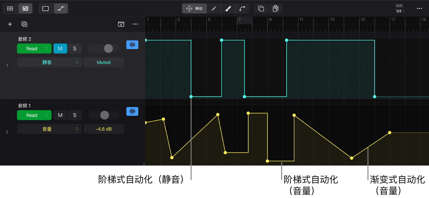Select the 音频 1 track name
Image resolution: width=429 pixels, height=198 pixels.
[24, 106]
